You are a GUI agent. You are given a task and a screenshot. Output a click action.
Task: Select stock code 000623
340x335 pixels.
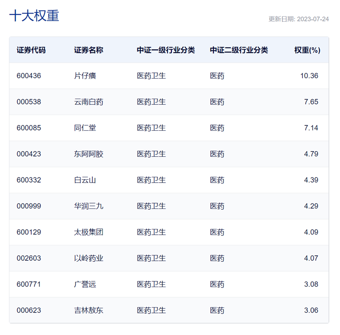[29, 310]
